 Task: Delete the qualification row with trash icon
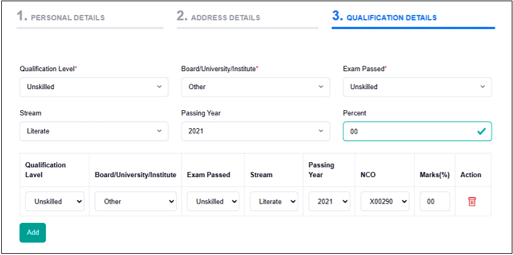471,202
